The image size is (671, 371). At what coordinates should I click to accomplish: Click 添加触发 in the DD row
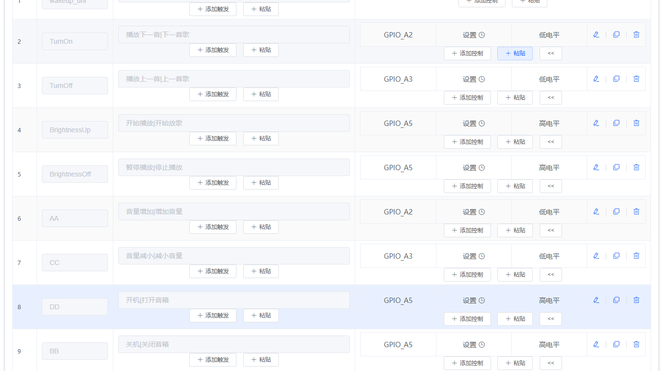(x=213, y=315)
